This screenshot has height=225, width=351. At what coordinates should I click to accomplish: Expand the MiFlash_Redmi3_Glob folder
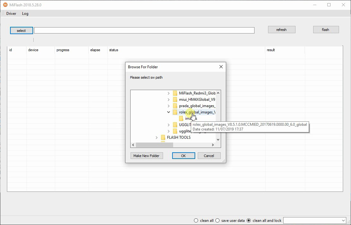coord(168,93)
